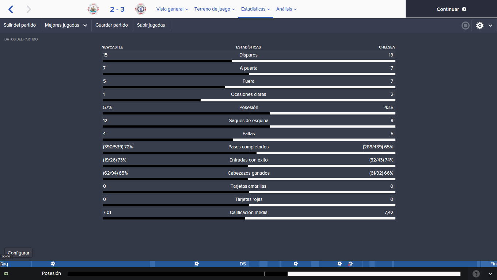Click the 2 - 3 match score

point(117,9)
